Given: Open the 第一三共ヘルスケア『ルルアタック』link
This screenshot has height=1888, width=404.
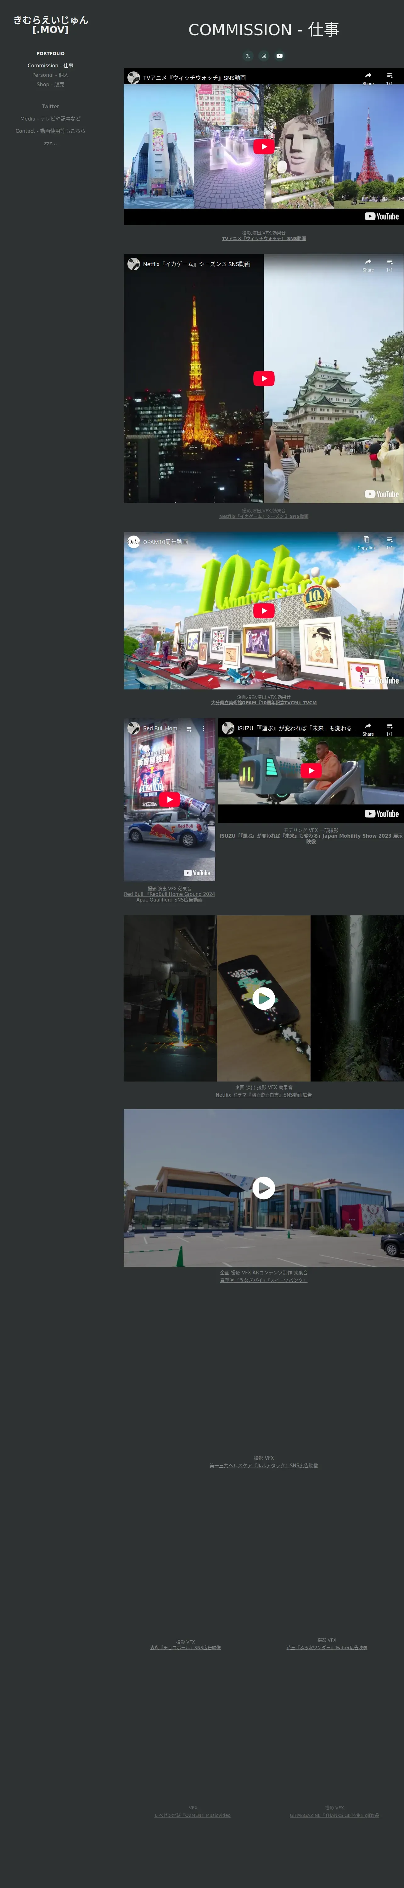Looking at the screenshot, I should click(x=264, y=1465).
